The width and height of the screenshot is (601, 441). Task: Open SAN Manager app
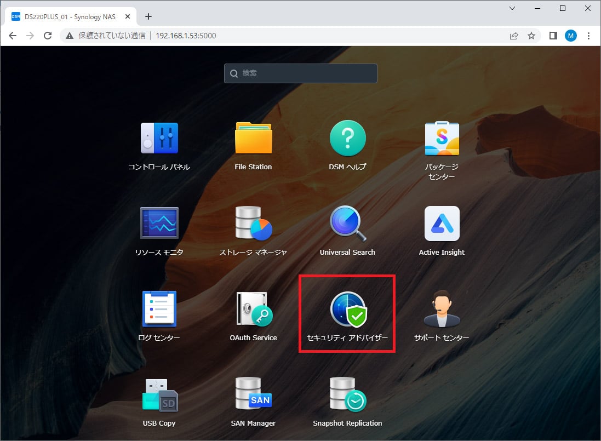pos(253,393)
